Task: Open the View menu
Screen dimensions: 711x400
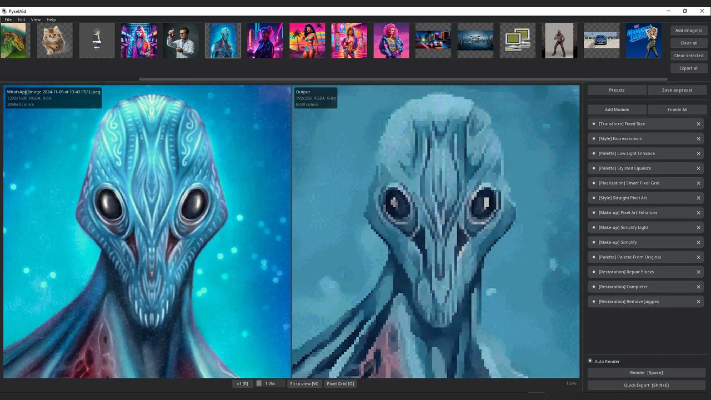Action: pos(36,19)
